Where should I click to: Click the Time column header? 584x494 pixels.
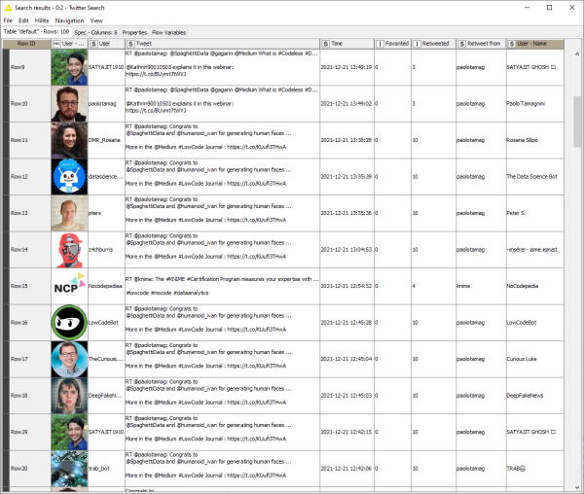(x=347, y=44)
